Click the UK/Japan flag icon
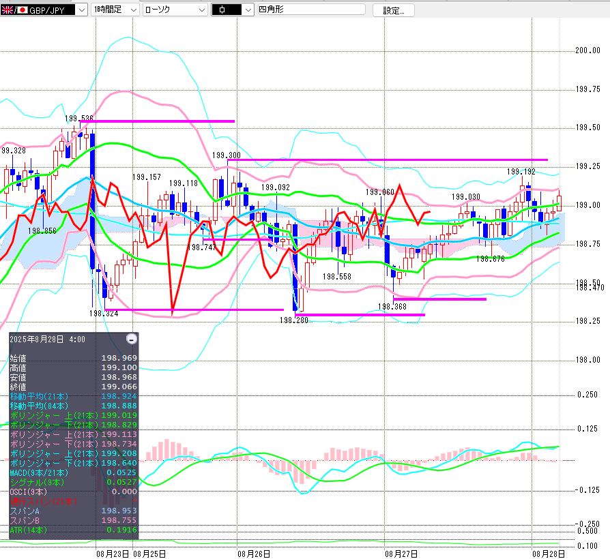This screenshot has height=559, width=610. coord(14,10)
